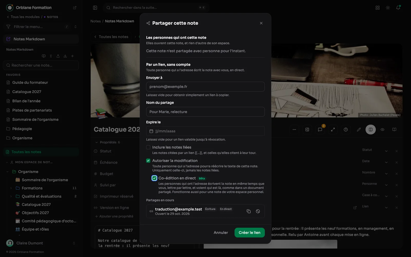Open the comments icon with badge

pos(320,130)
